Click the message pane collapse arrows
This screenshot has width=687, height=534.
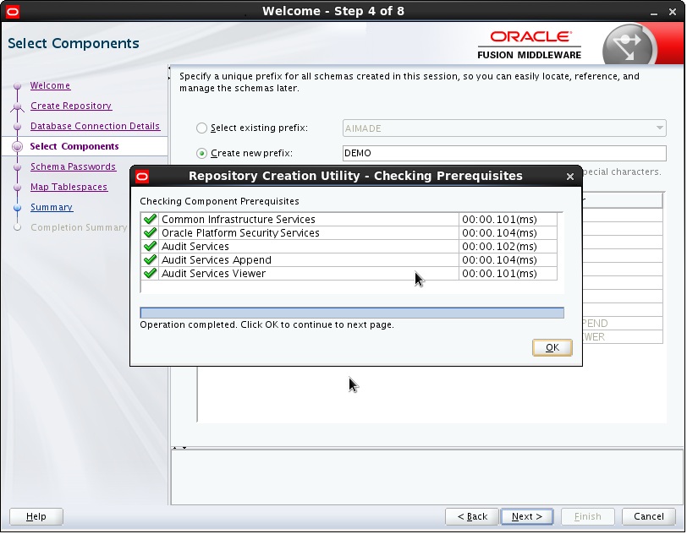179,448
